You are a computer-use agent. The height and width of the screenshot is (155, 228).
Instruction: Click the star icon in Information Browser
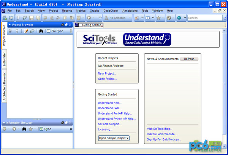[30, 129]
